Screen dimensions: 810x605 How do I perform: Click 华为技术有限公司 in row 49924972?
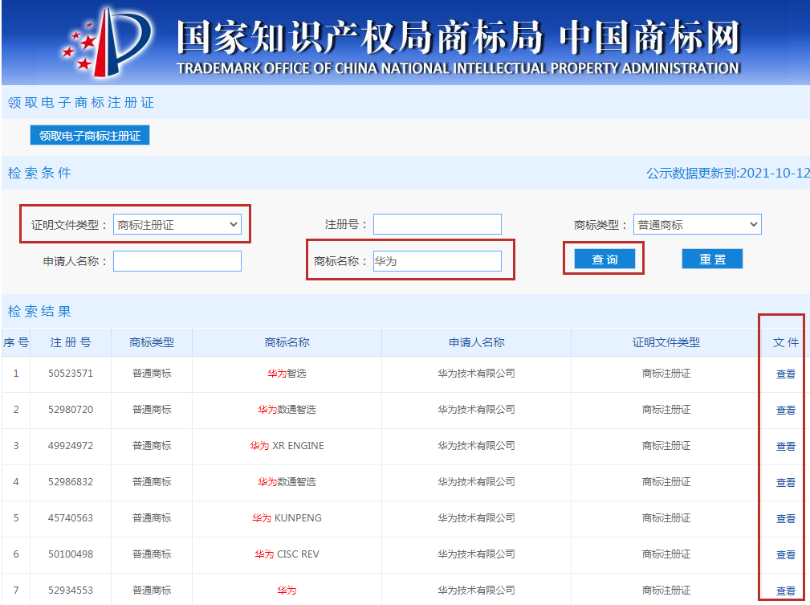point(476,446)
